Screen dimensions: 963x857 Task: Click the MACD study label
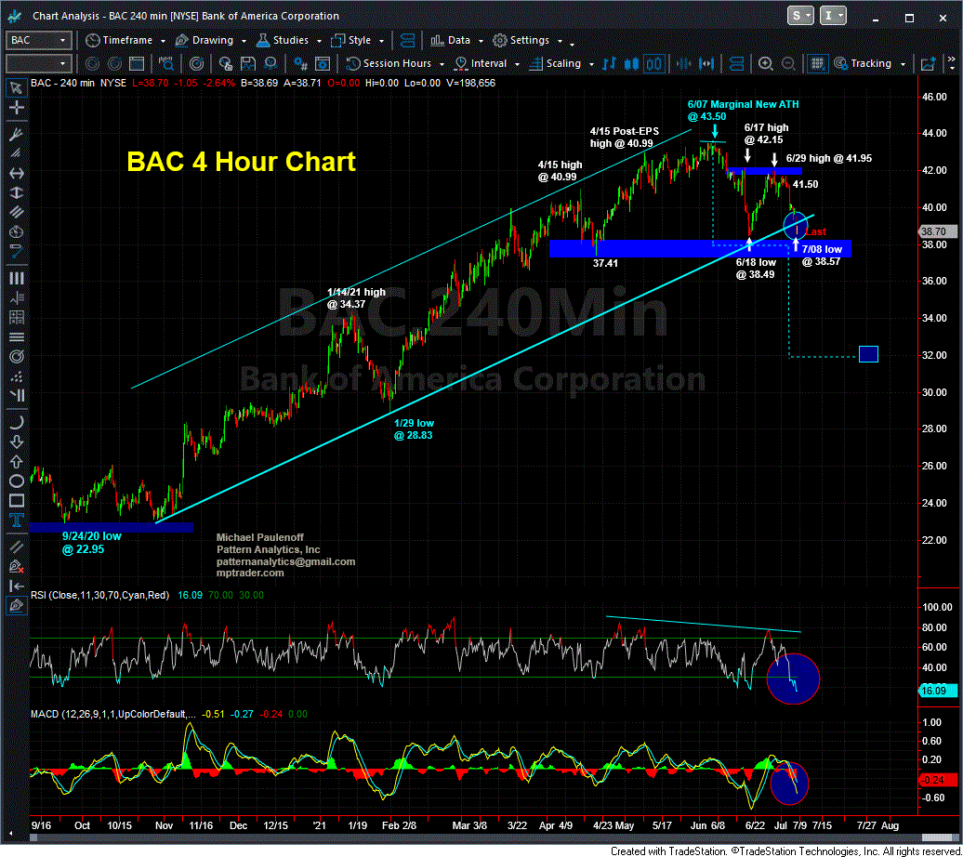pyautogui.click(x=113, y=715)
